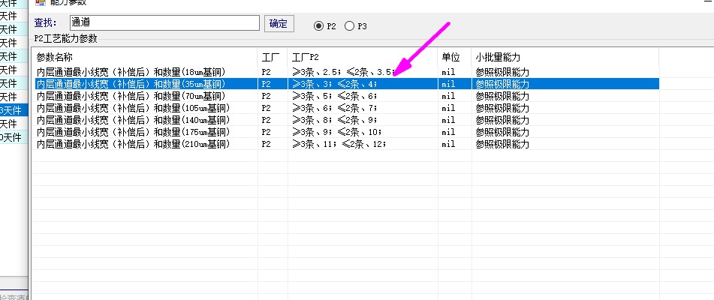
Task: Select the row named 内层通道最小线宽 (70um基铜)
Action: [x=131, y=96]
